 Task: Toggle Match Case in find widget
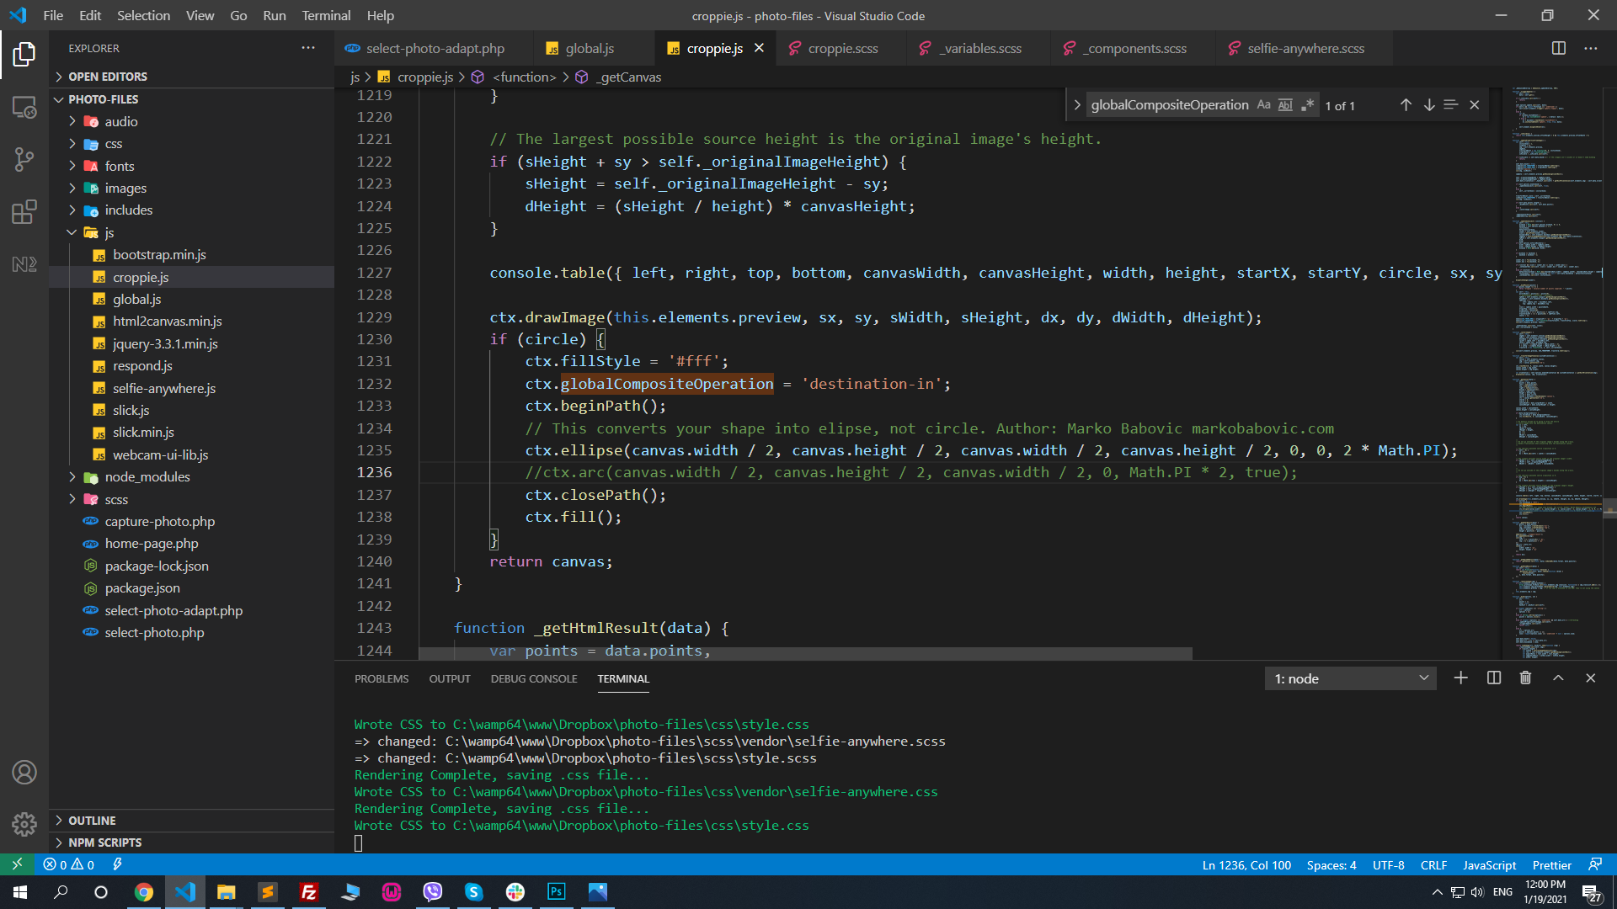(x=1263, y=104)
